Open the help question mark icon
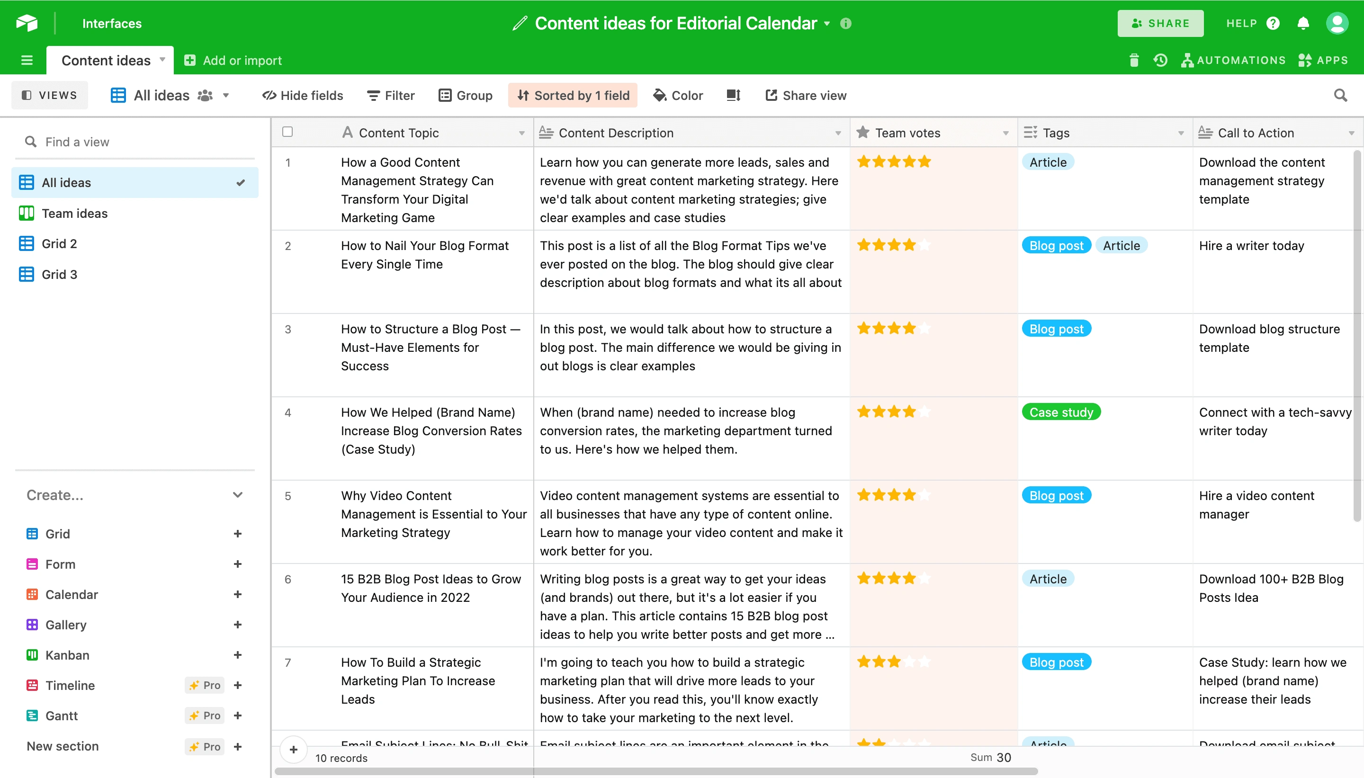1364x778 pixels. pos(1273,24)
